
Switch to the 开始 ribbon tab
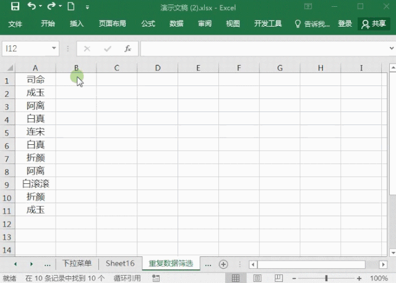48,24
